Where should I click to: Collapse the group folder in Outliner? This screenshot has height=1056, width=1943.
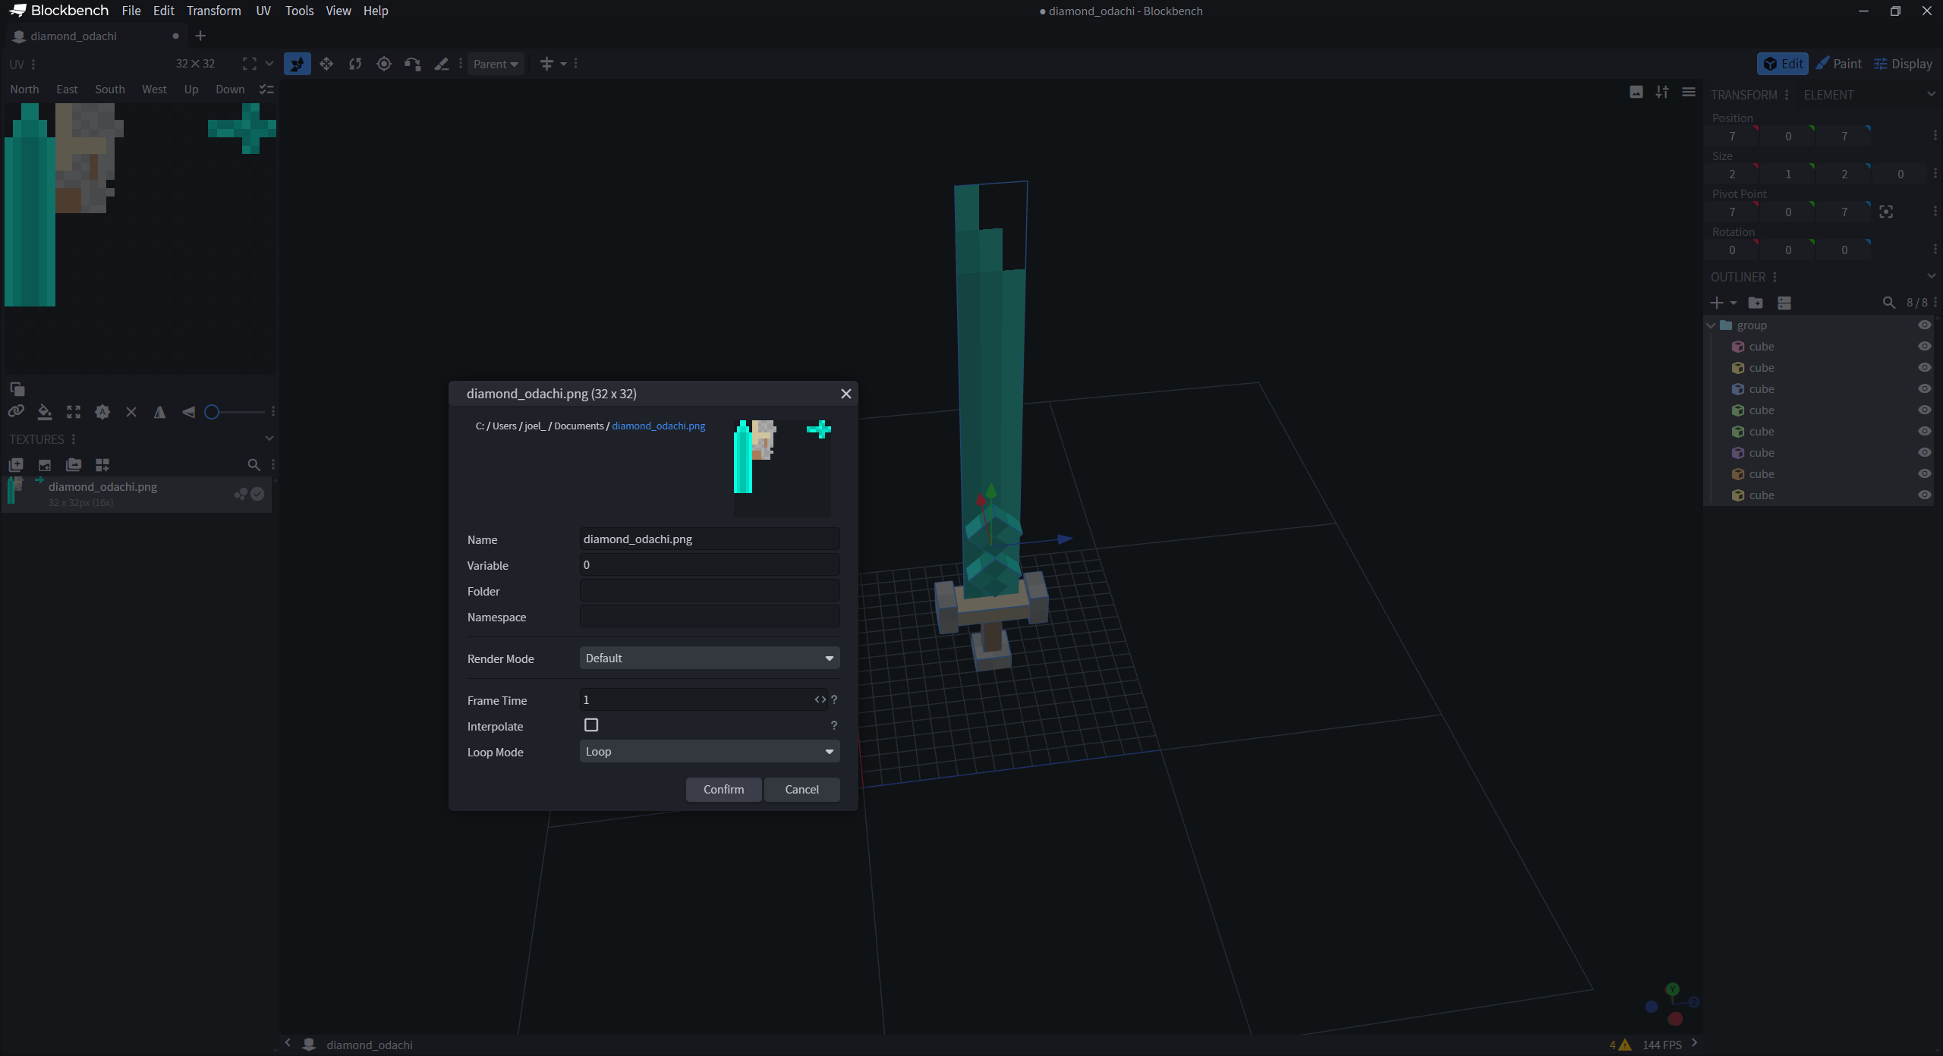[1711, 325]
